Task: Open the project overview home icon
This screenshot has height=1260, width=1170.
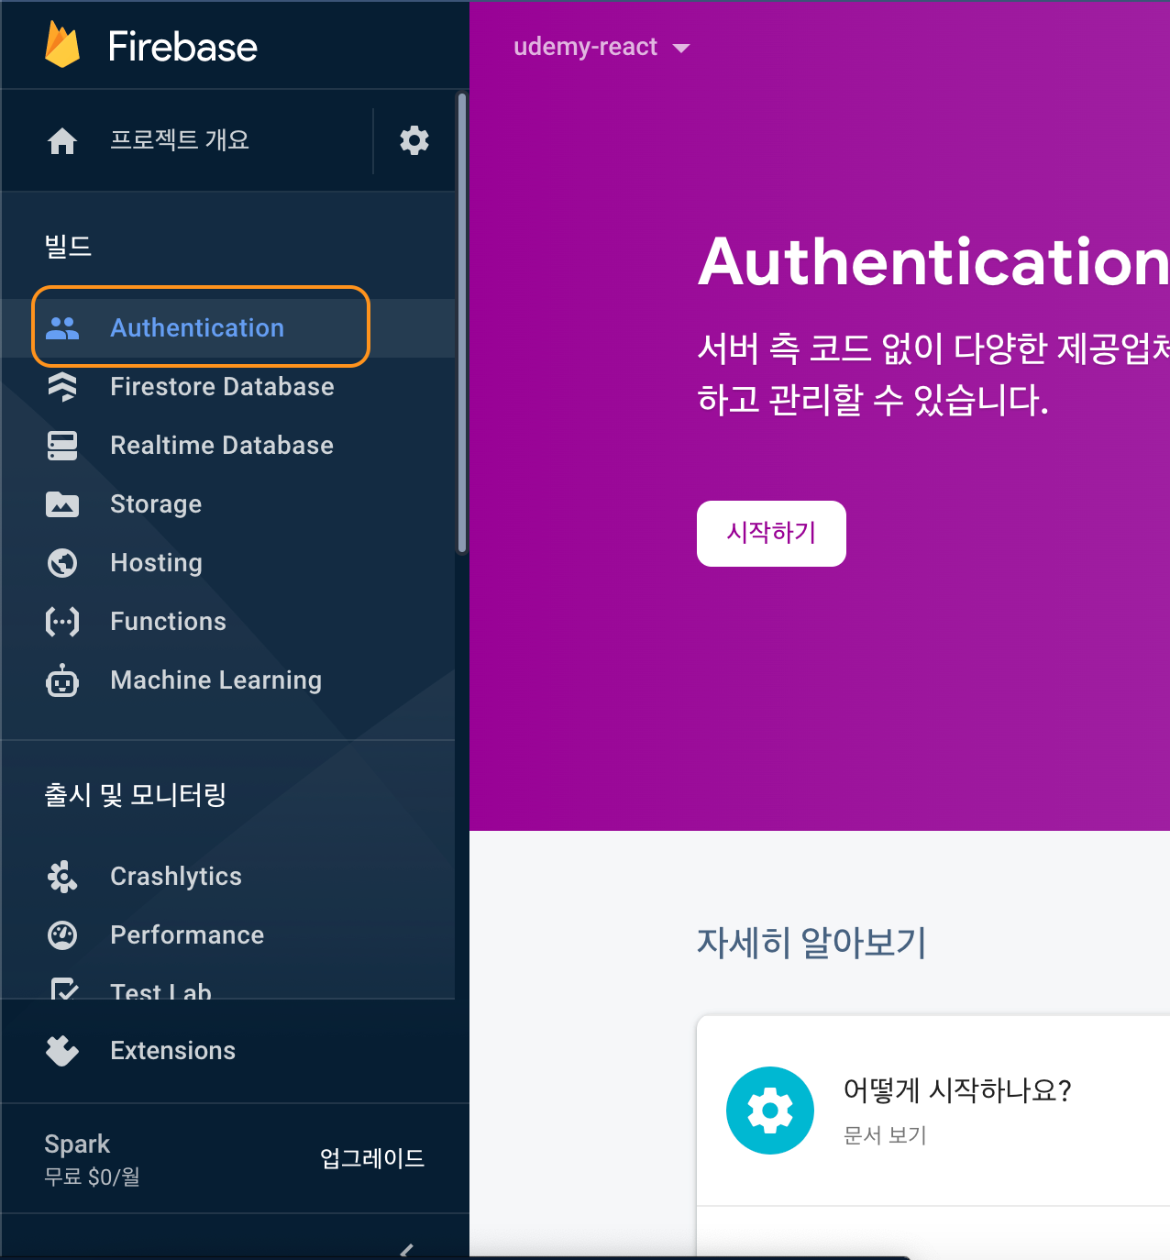Action: 62,141
